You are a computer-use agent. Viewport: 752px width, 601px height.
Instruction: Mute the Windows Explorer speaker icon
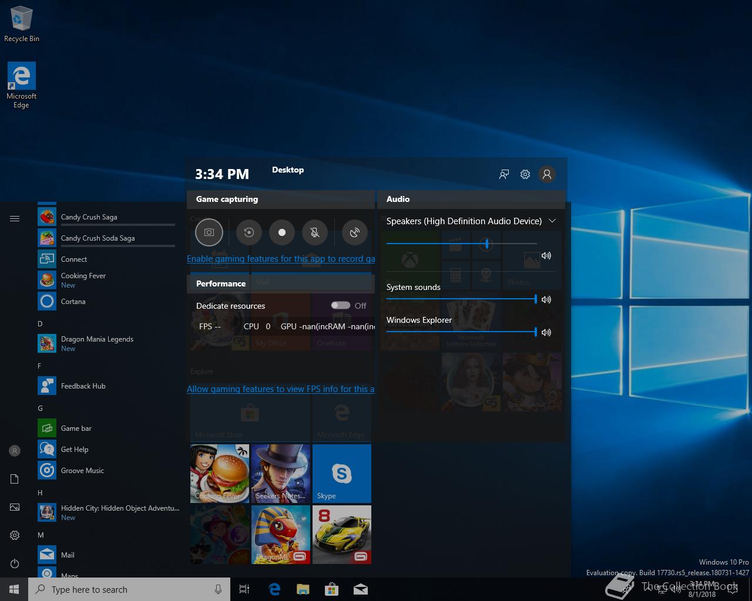coord(546,332)
